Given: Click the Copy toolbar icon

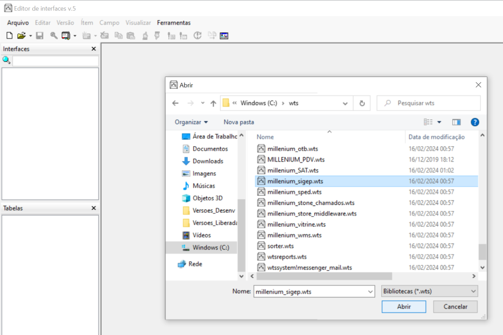Looking at the screenshot, I should [118, 36].
